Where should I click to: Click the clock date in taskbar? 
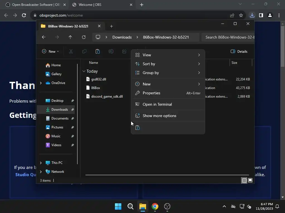pos(264,206)
